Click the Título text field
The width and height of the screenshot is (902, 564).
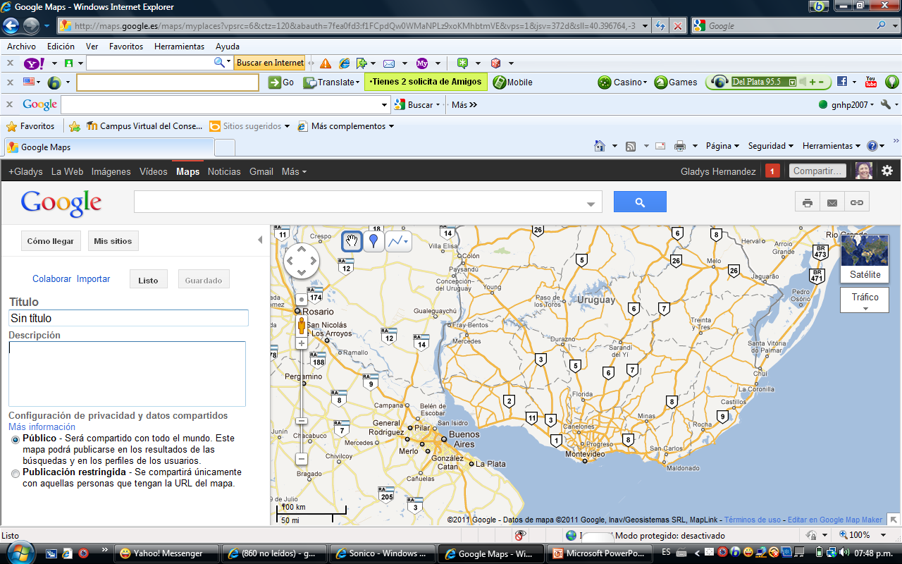tap(128, 318)
